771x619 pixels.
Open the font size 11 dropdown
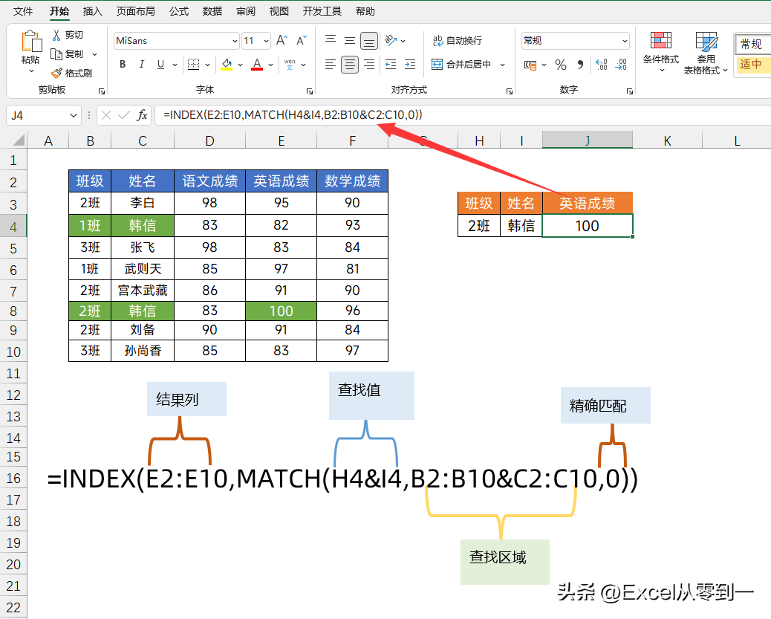pos(266,41)
